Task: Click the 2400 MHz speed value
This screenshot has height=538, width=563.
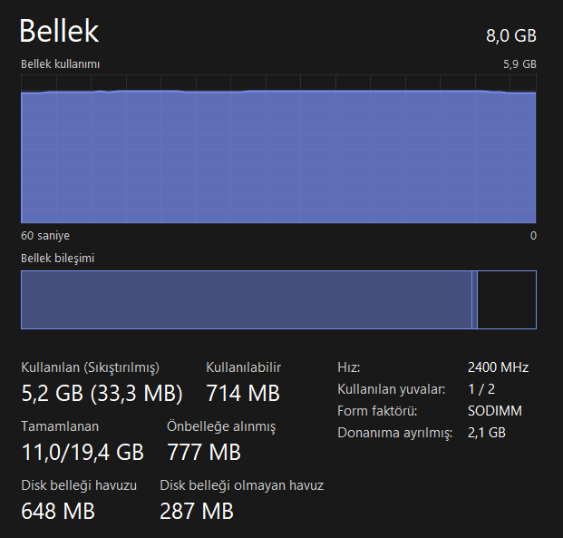Action: 498,367
